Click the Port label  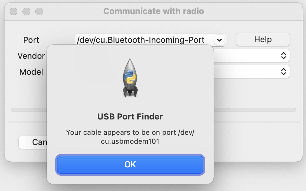click(x=31, y=40)
